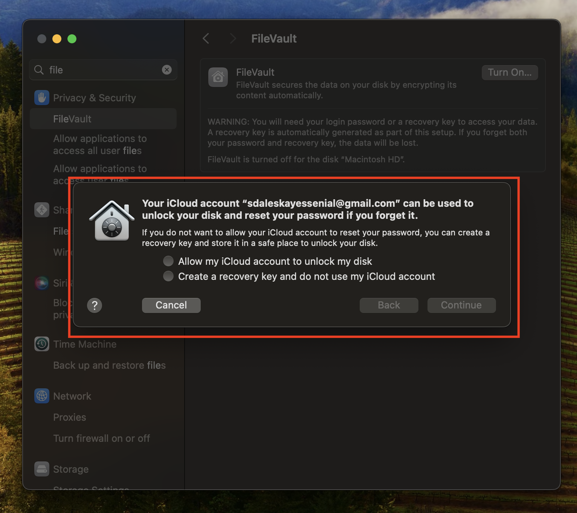
Task: Click the FileVault icon in settings pane
Action: click(x=218, y=77)
